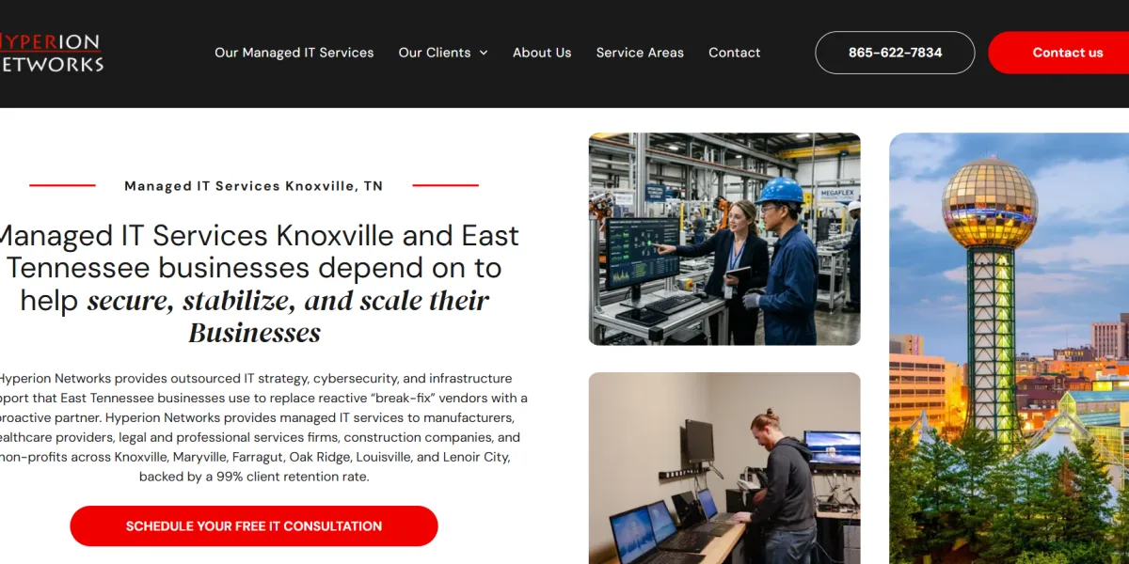The height and width of the screenshot is (564, 1129).
Task: Open Our Managed IT Services menu item
Action: click(x=294, y=53)
